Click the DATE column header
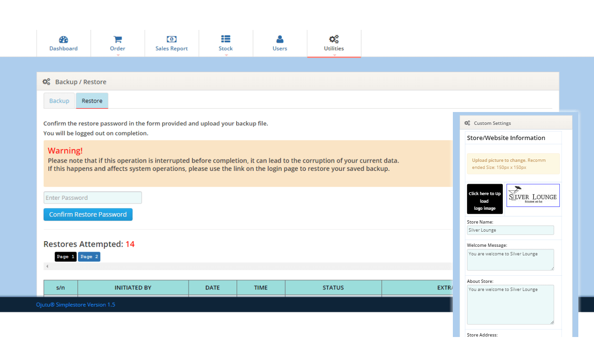594x356 pixels. click(212, 288)
